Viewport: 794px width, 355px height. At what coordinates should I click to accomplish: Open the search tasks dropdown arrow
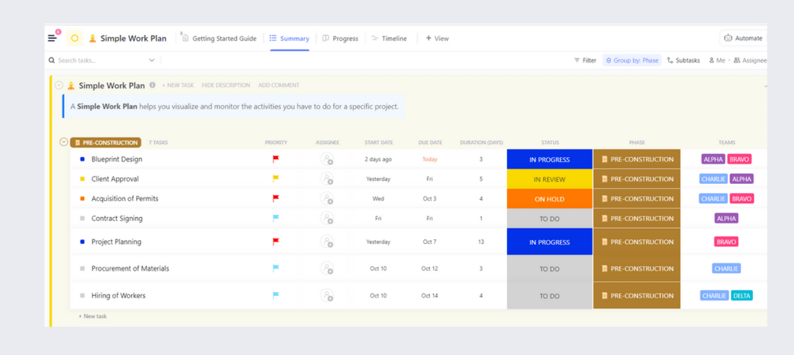[151, 60]
